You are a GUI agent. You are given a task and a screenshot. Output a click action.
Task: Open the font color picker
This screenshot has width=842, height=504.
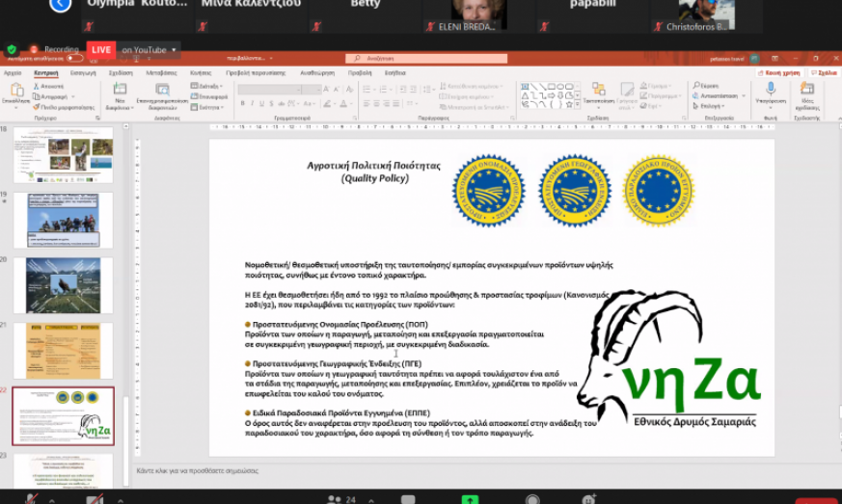tap(344, 103)
